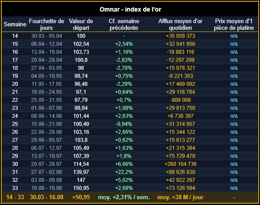Select the +260 104 736 gold inflow value
Viewport: 260px width, 205px height.
180,164
